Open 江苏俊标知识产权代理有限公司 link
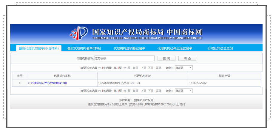The width and height of the screenshot is (273, 131). click(x=47, y=83)
